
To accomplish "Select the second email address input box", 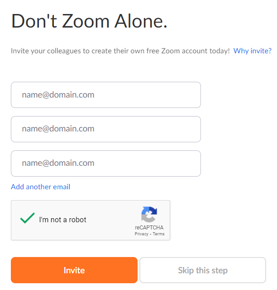I will 106,129.
